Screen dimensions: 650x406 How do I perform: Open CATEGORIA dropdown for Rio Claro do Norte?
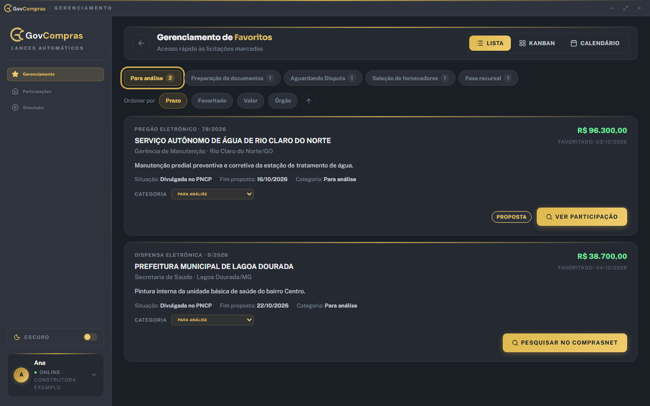click(x=212, y=194)
